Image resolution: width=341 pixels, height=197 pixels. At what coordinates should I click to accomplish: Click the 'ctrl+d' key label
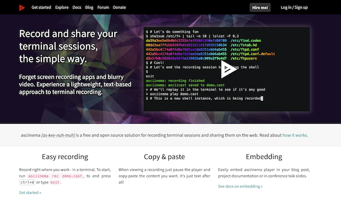27,182
